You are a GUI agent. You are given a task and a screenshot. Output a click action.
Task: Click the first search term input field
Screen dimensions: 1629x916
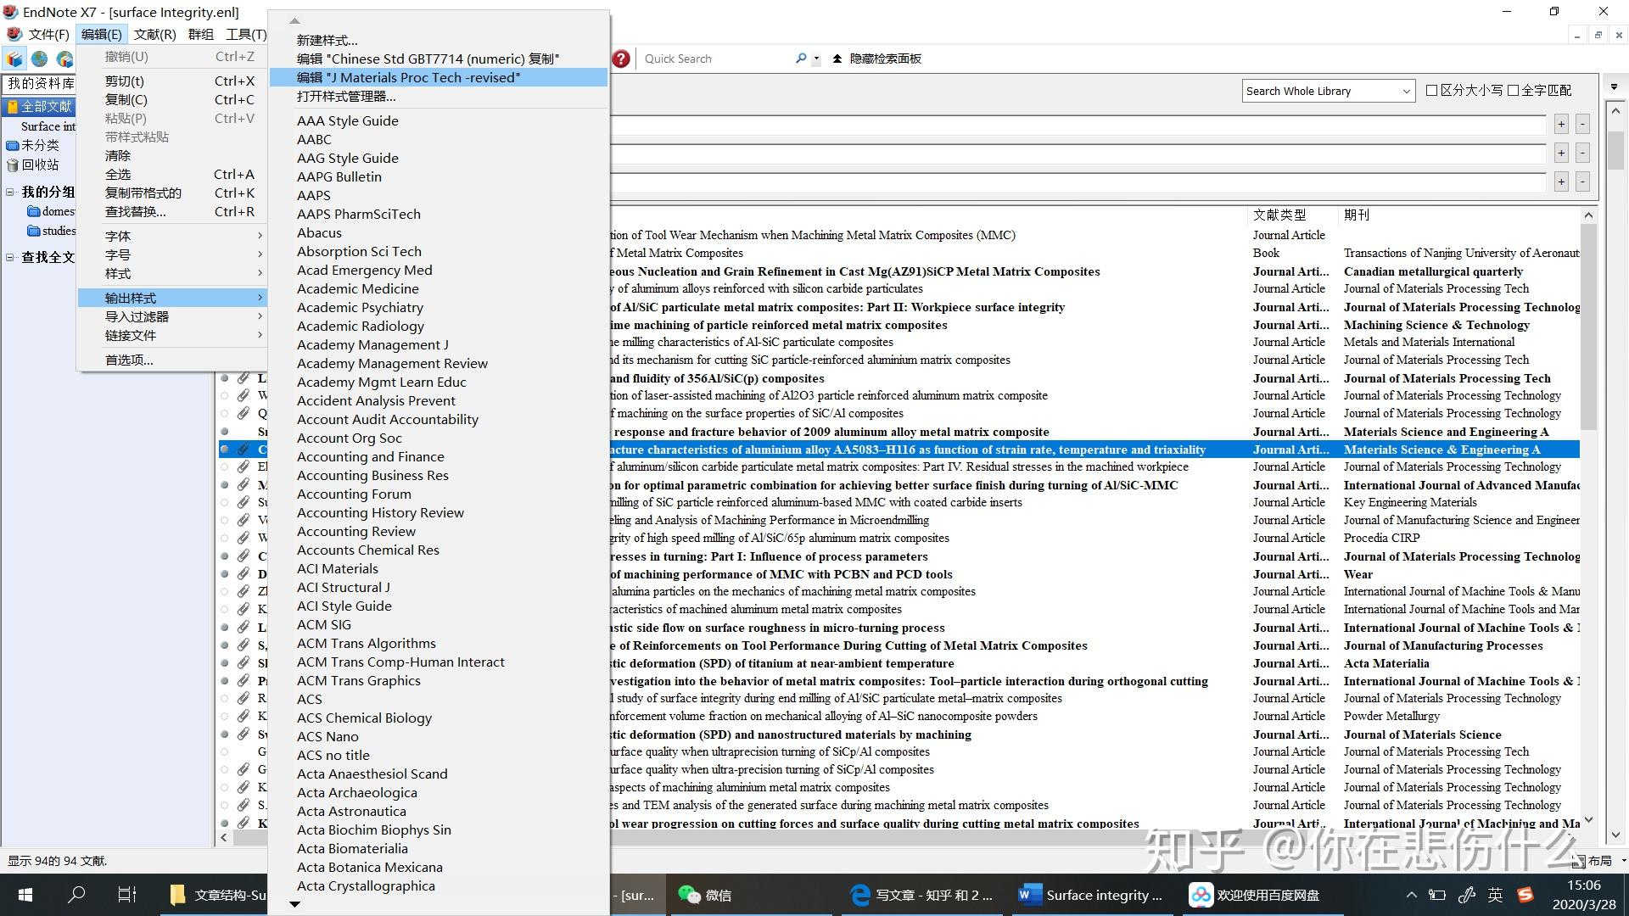[1078, 125]
